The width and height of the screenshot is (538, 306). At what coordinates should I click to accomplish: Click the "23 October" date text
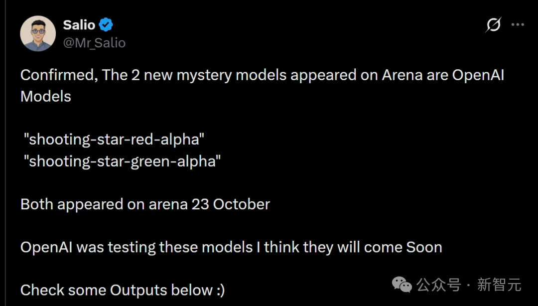(x=231, y=204)
